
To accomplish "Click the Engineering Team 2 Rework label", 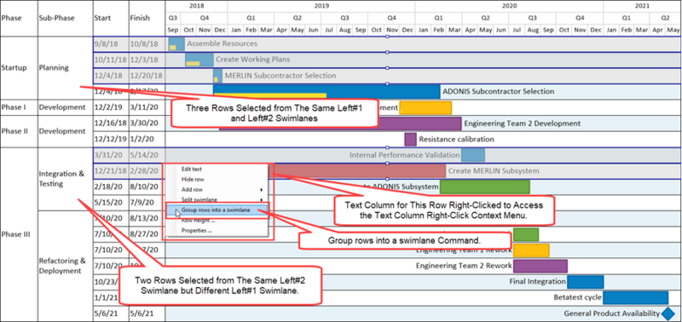I will click(464, 266).
